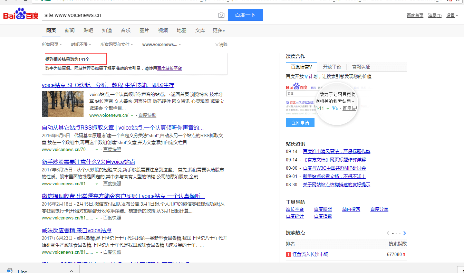
Task: Open news 关于网站站点结构搭建的友好提示
Action: [x=337, y=185]
